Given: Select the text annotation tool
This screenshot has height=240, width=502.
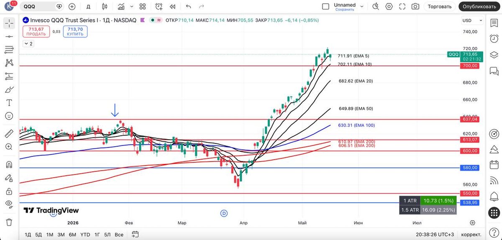Looking at the screenshot, I should (9, 102).
